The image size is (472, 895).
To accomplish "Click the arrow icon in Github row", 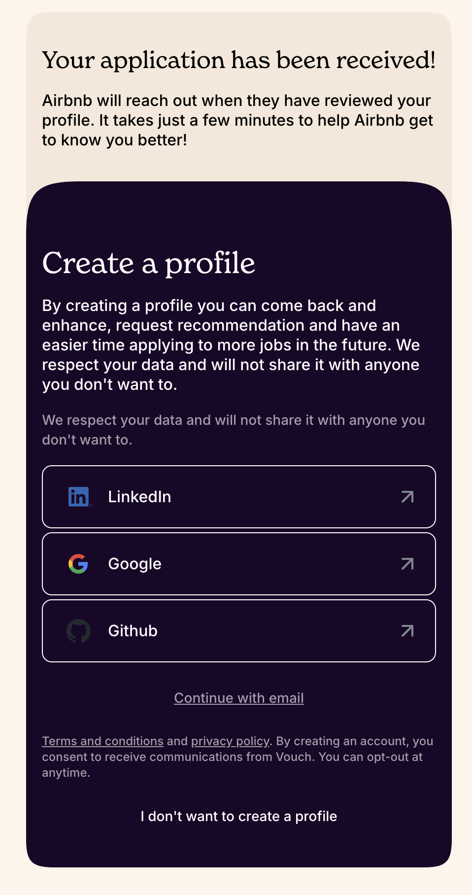I will [x=407, y=631].
